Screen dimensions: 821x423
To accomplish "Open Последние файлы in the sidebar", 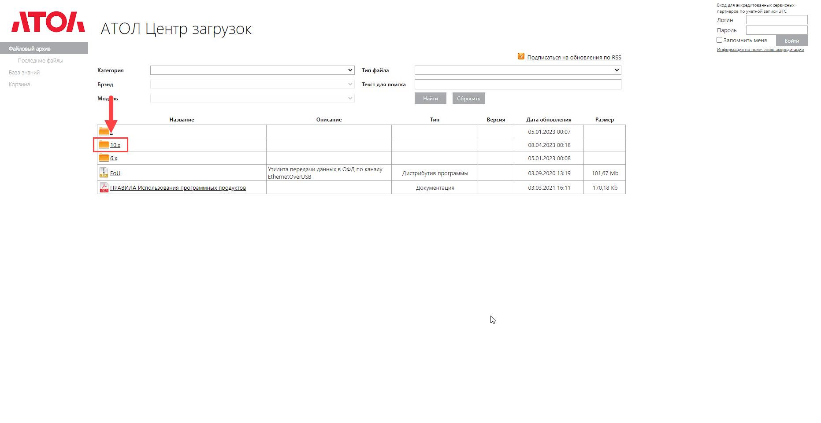I will [40, 61].
